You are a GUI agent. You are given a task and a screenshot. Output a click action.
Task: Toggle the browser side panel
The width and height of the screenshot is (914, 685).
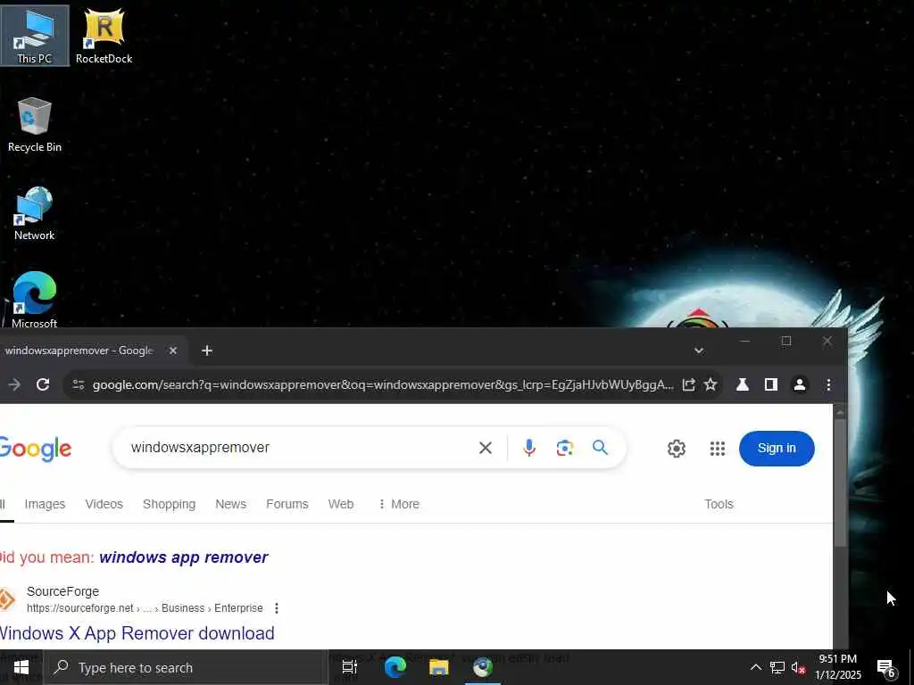[x=770, y=384]
